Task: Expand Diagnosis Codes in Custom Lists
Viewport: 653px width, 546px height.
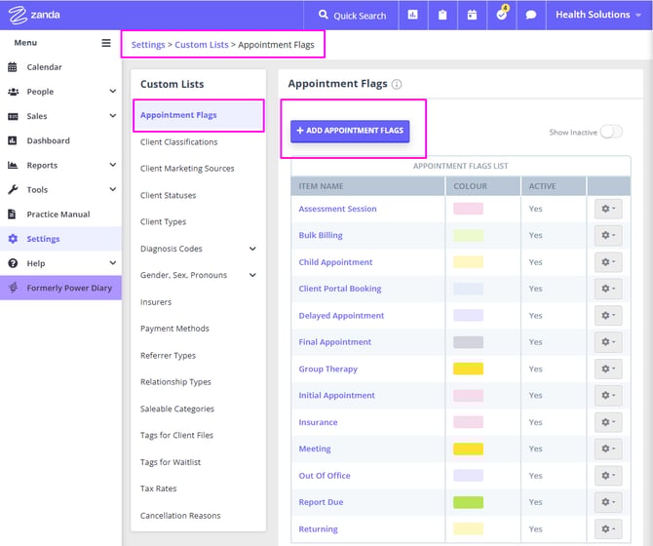Action: [x=252, y=249]
